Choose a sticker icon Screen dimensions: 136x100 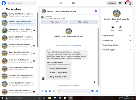pyautogui.click(x=50, y=91)
